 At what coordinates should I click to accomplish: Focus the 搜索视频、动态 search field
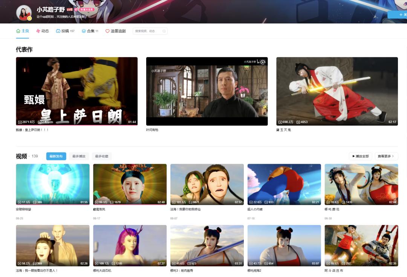[x=150, y=31]
